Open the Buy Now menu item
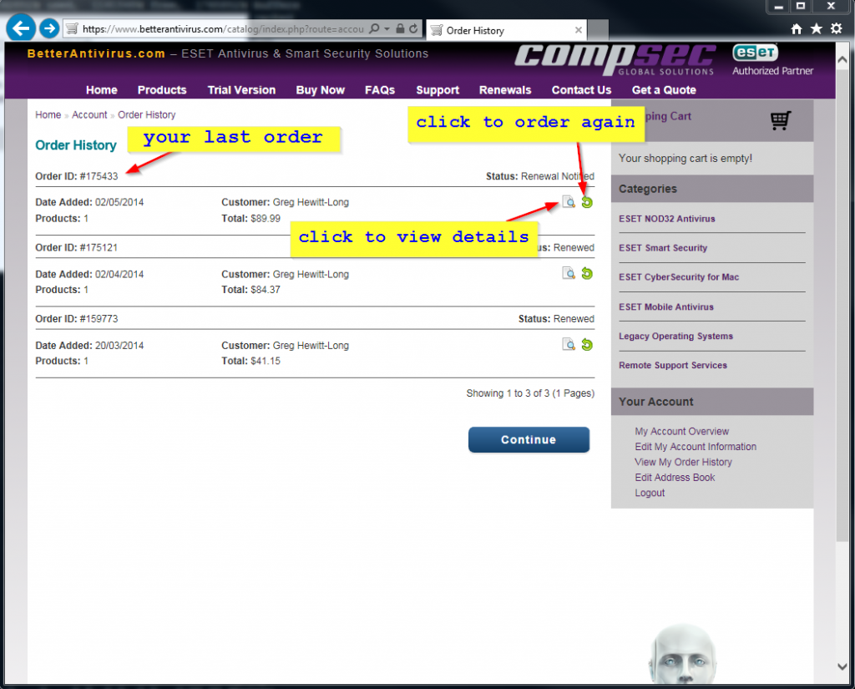This screenshot has width=855, height=689. [320, 90]
